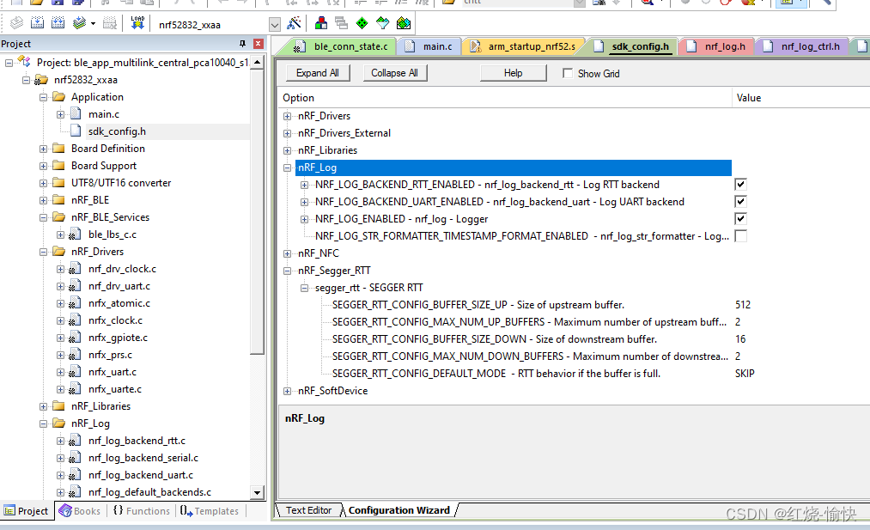Viewport: 870px width, 530px height.
Task: Click the Expand All button
Action: coord(318,73)
